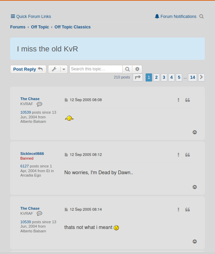Send private message to The Chase
The height and width of the screenshot is (254, 215).
[40, 104]
